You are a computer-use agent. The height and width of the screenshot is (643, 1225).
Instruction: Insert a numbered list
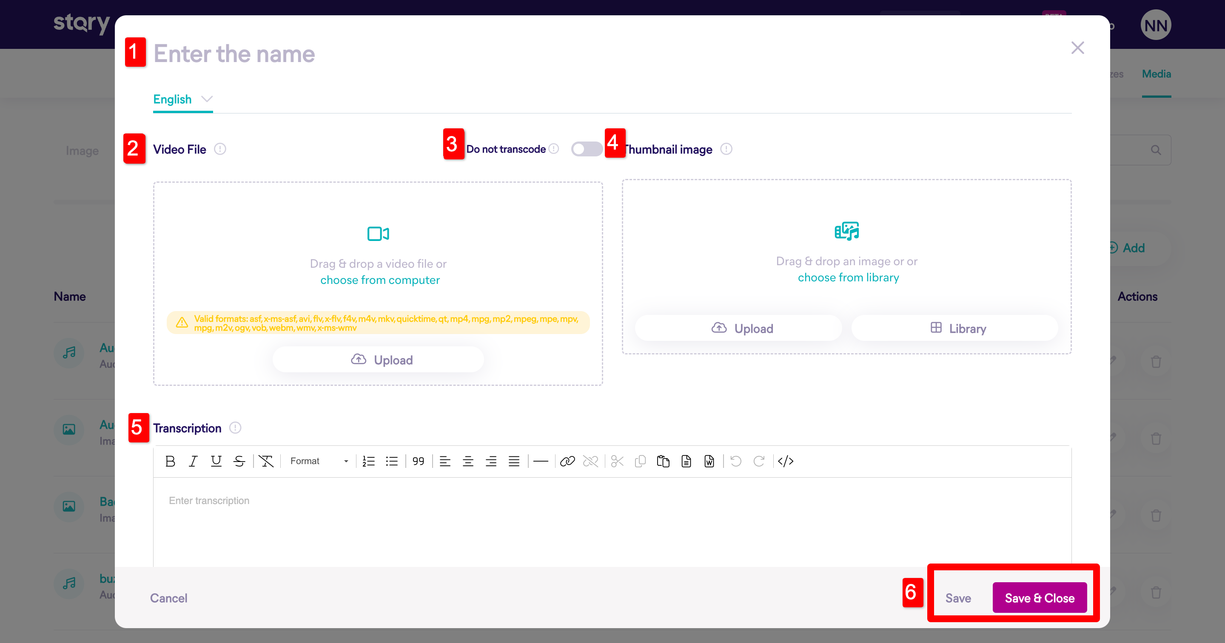368,461
